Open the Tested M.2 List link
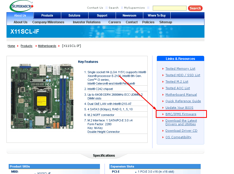Image resolution: width=234 pixels, height=174 pixels. pyautogui.click(x=177, y=82)
